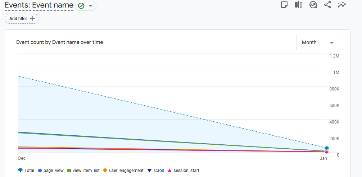The height and width of the screenshot is (177, 362).
Task: Open the annotations note icon
Action: [x=284, y=5]
